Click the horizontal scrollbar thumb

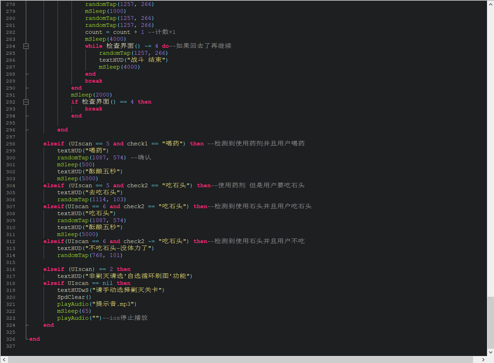pyautogui.click(x=240, y=360)
